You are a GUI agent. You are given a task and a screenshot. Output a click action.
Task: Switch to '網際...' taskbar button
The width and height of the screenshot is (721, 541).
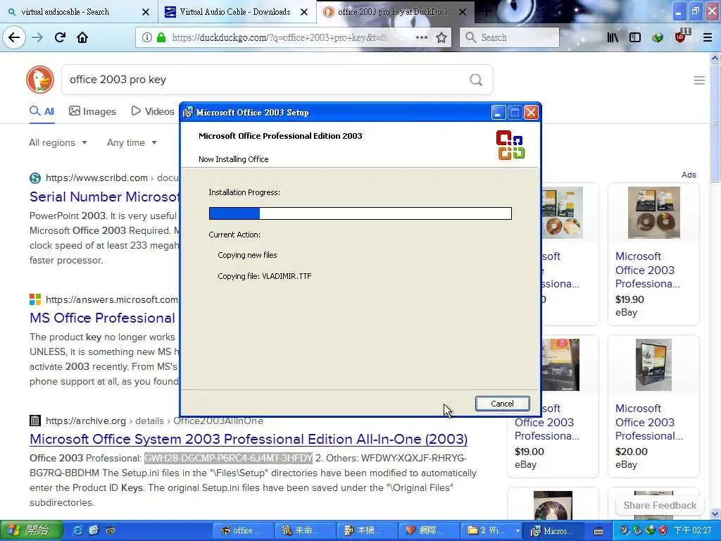pos(427,530)
